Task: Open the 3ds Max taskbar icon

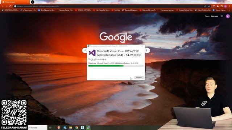Action: click(x=83, y=127)
